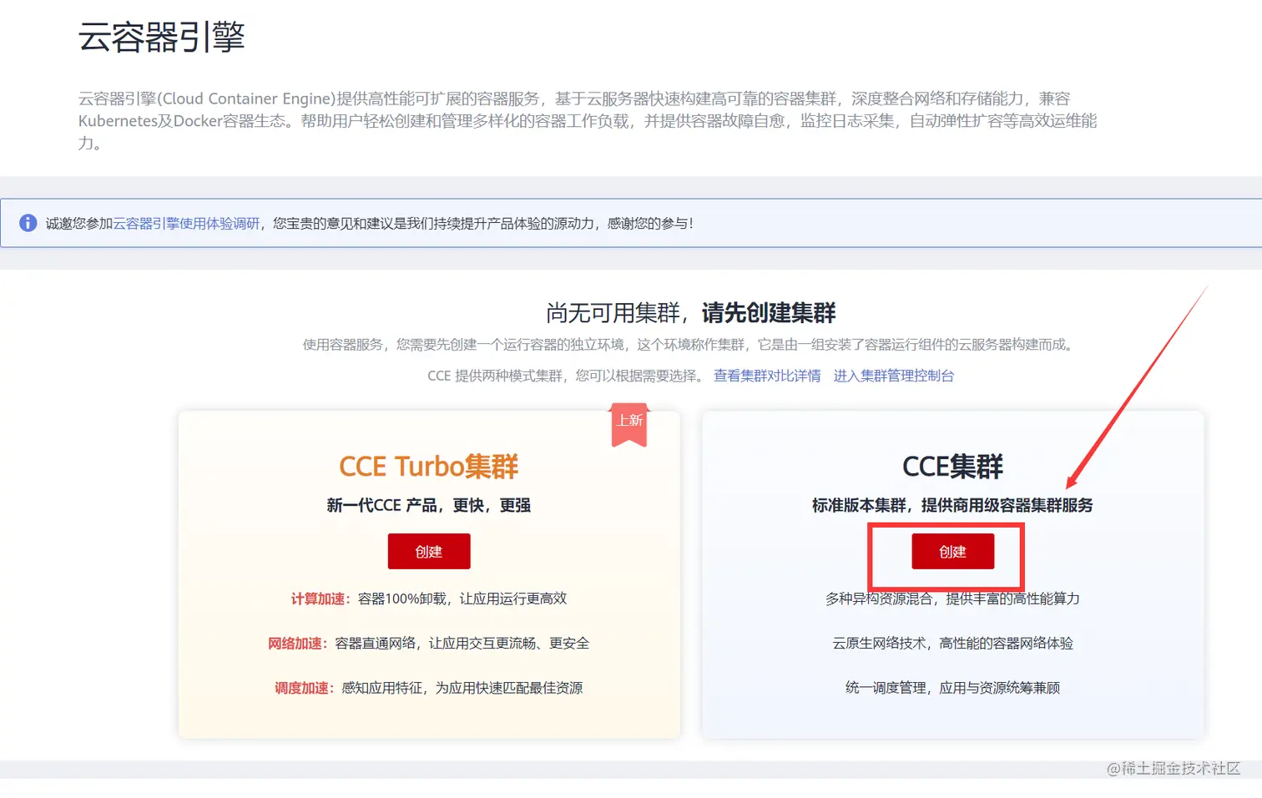Click the 新一代CCE 产品，更快，更强 subtitle
Image resolution: width=1262 pixels, height=798 pixels.
click(429, 505)
